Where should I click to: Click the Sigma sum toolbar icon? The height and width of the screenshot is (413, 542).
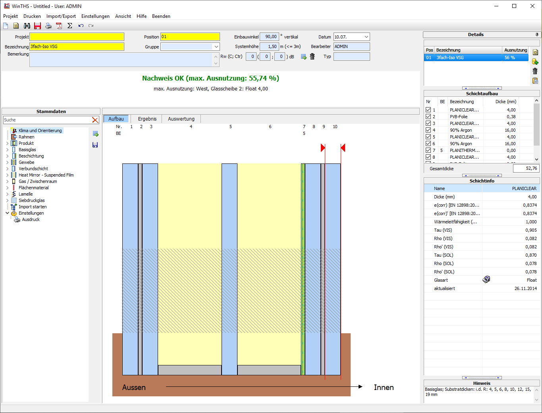point(70,26)
